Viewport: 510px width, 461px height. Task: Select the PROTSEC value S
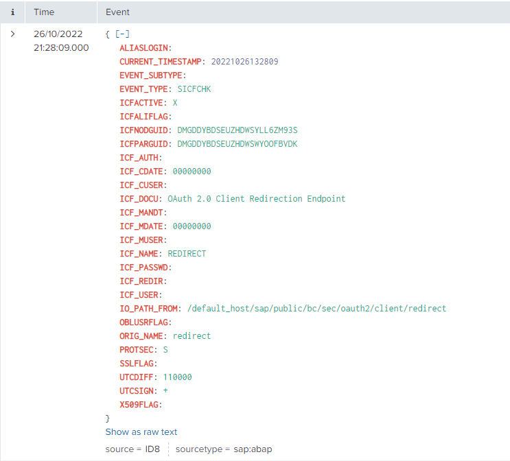tap(165, 349)
